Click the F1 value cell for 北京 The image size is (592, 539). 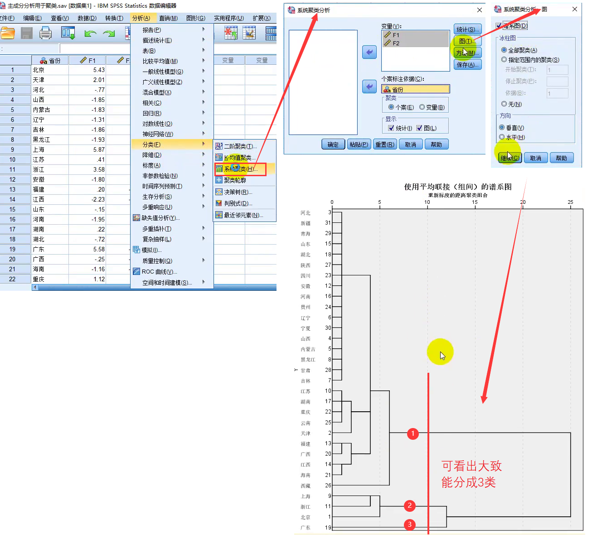[87, 70]
